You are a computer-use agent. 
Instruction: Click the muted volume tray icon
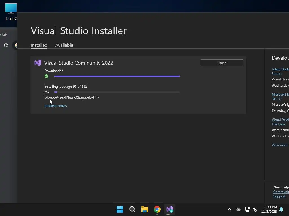click(255, 209)
